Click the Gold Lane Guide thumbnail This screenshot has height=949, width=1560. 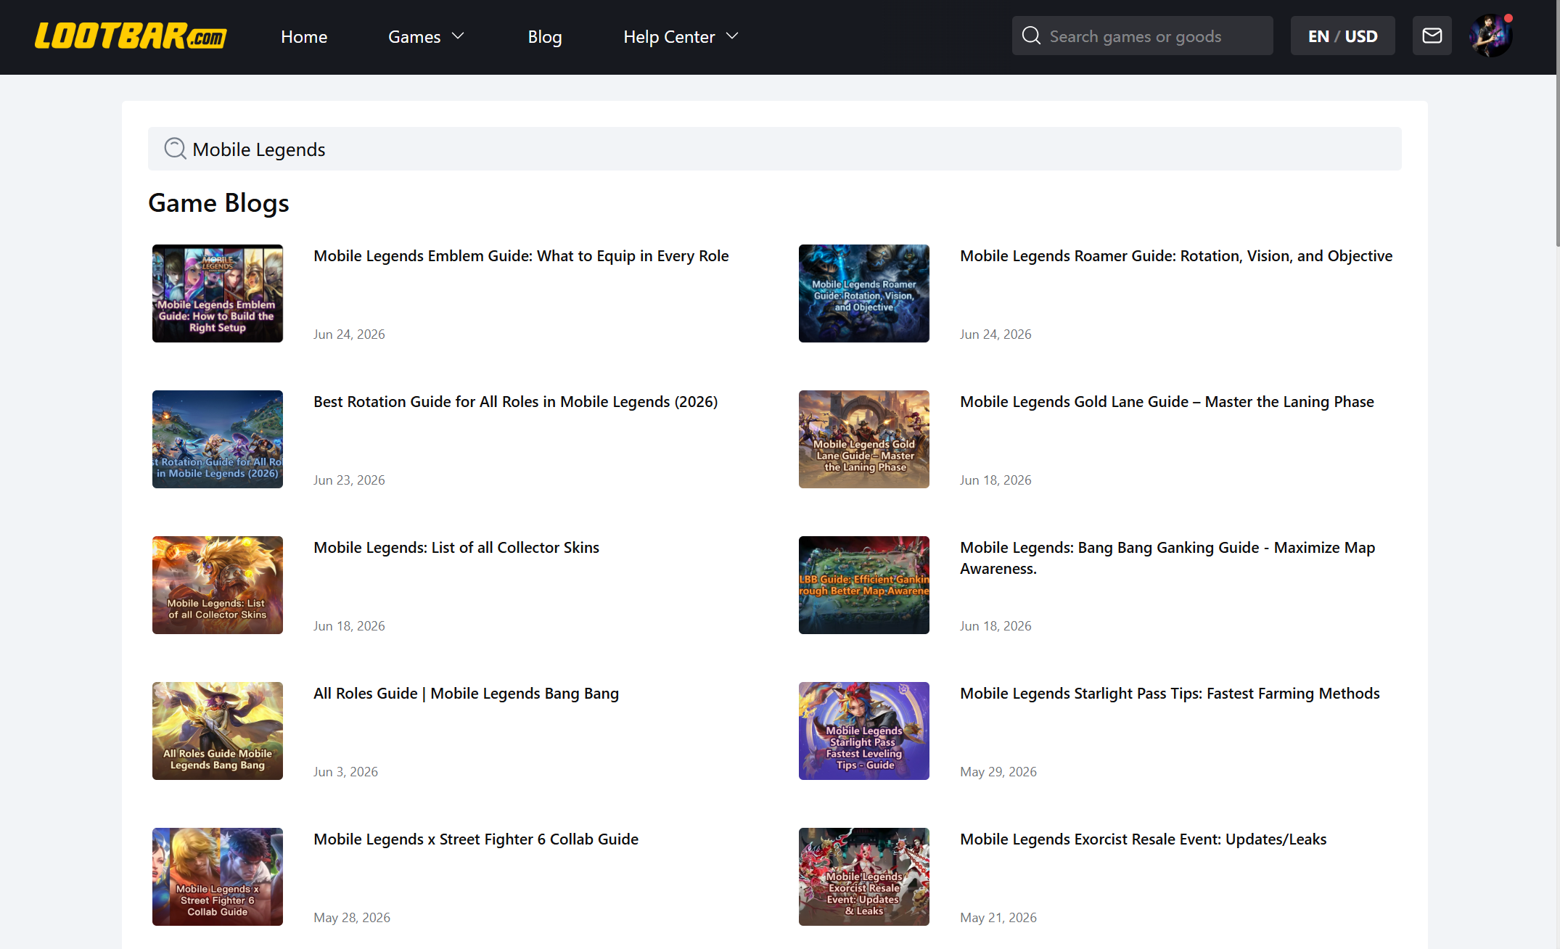863,439
